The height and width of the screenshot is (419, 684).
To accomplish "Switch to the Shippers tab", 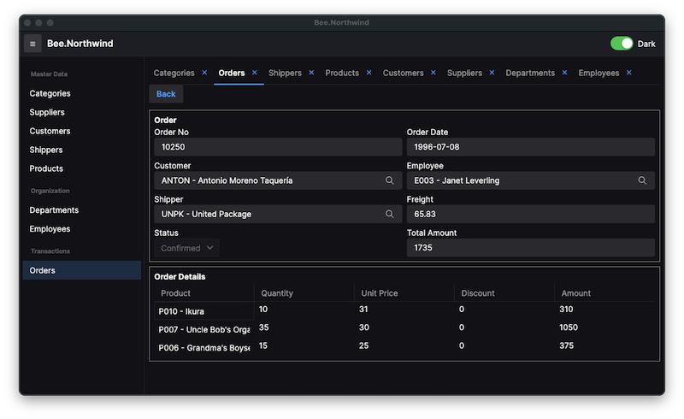I will [x=285, y=73].
